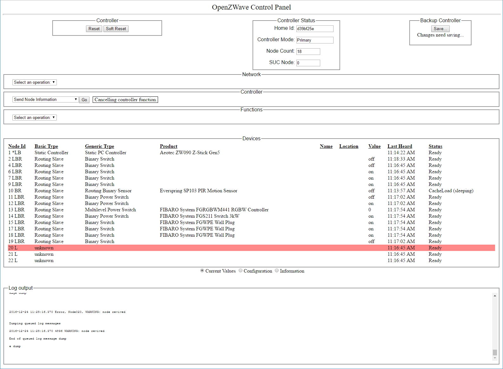Viewport: 503px width, 369px height.
Task: Click 'Static PC Controller' generic type
Action: pos(106,153)
